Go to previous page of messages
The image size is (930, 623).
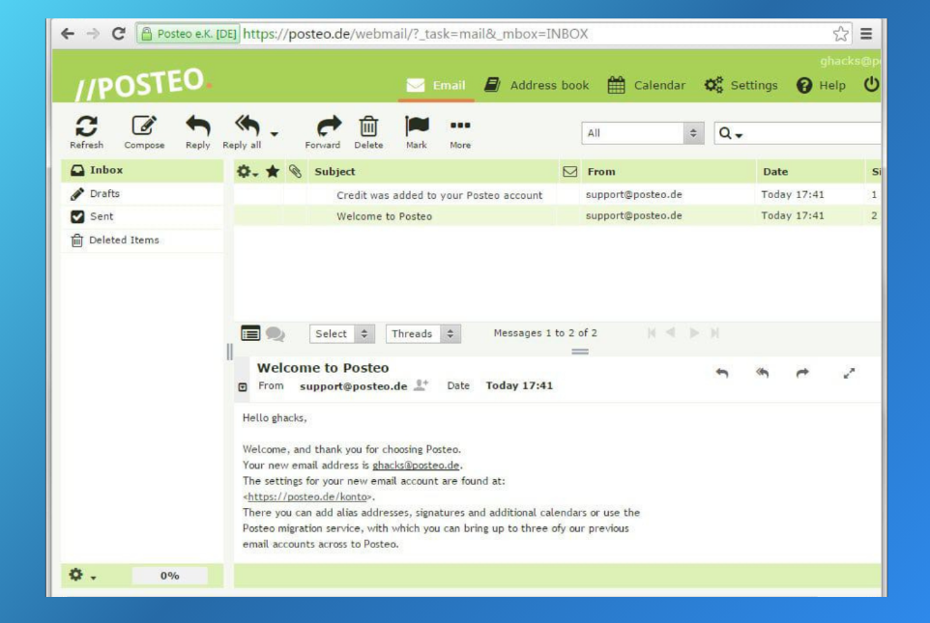[671, 332]
